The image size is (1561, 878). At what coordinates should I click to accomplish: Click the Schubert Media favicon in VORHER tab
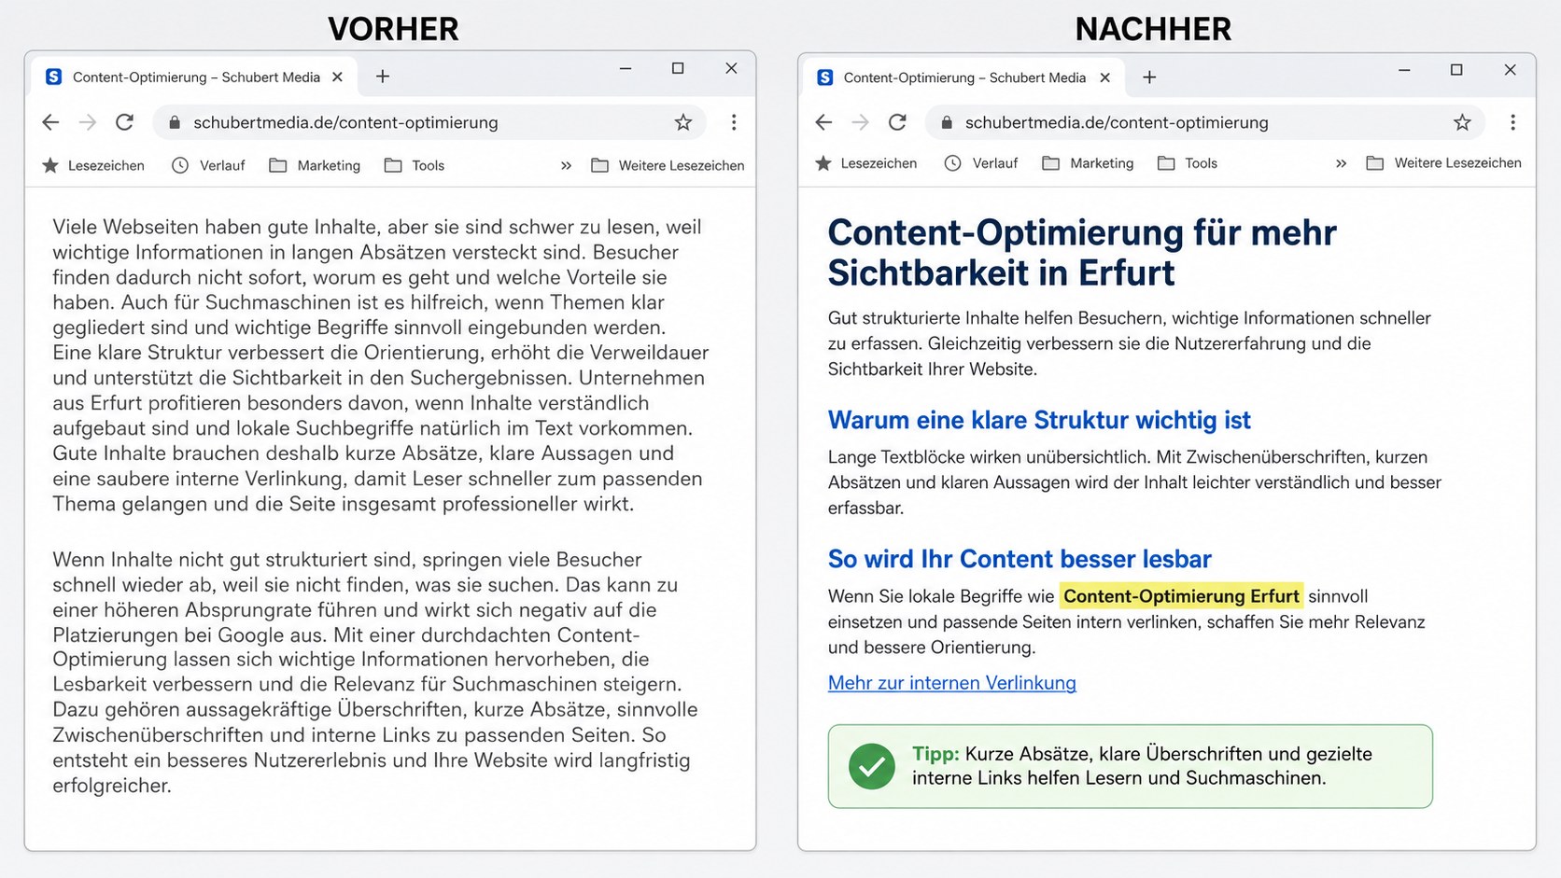53,77
